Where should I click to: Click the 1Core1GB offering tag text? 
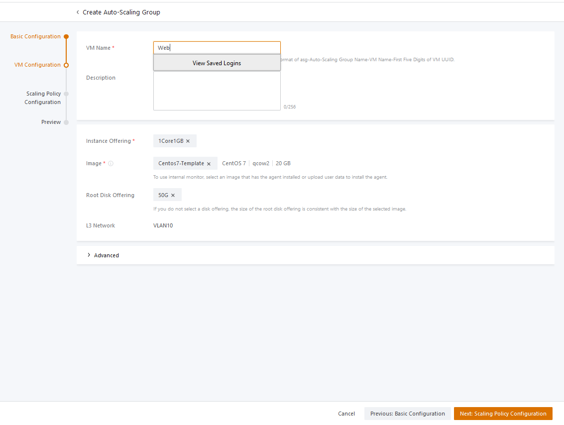[171, 141]
